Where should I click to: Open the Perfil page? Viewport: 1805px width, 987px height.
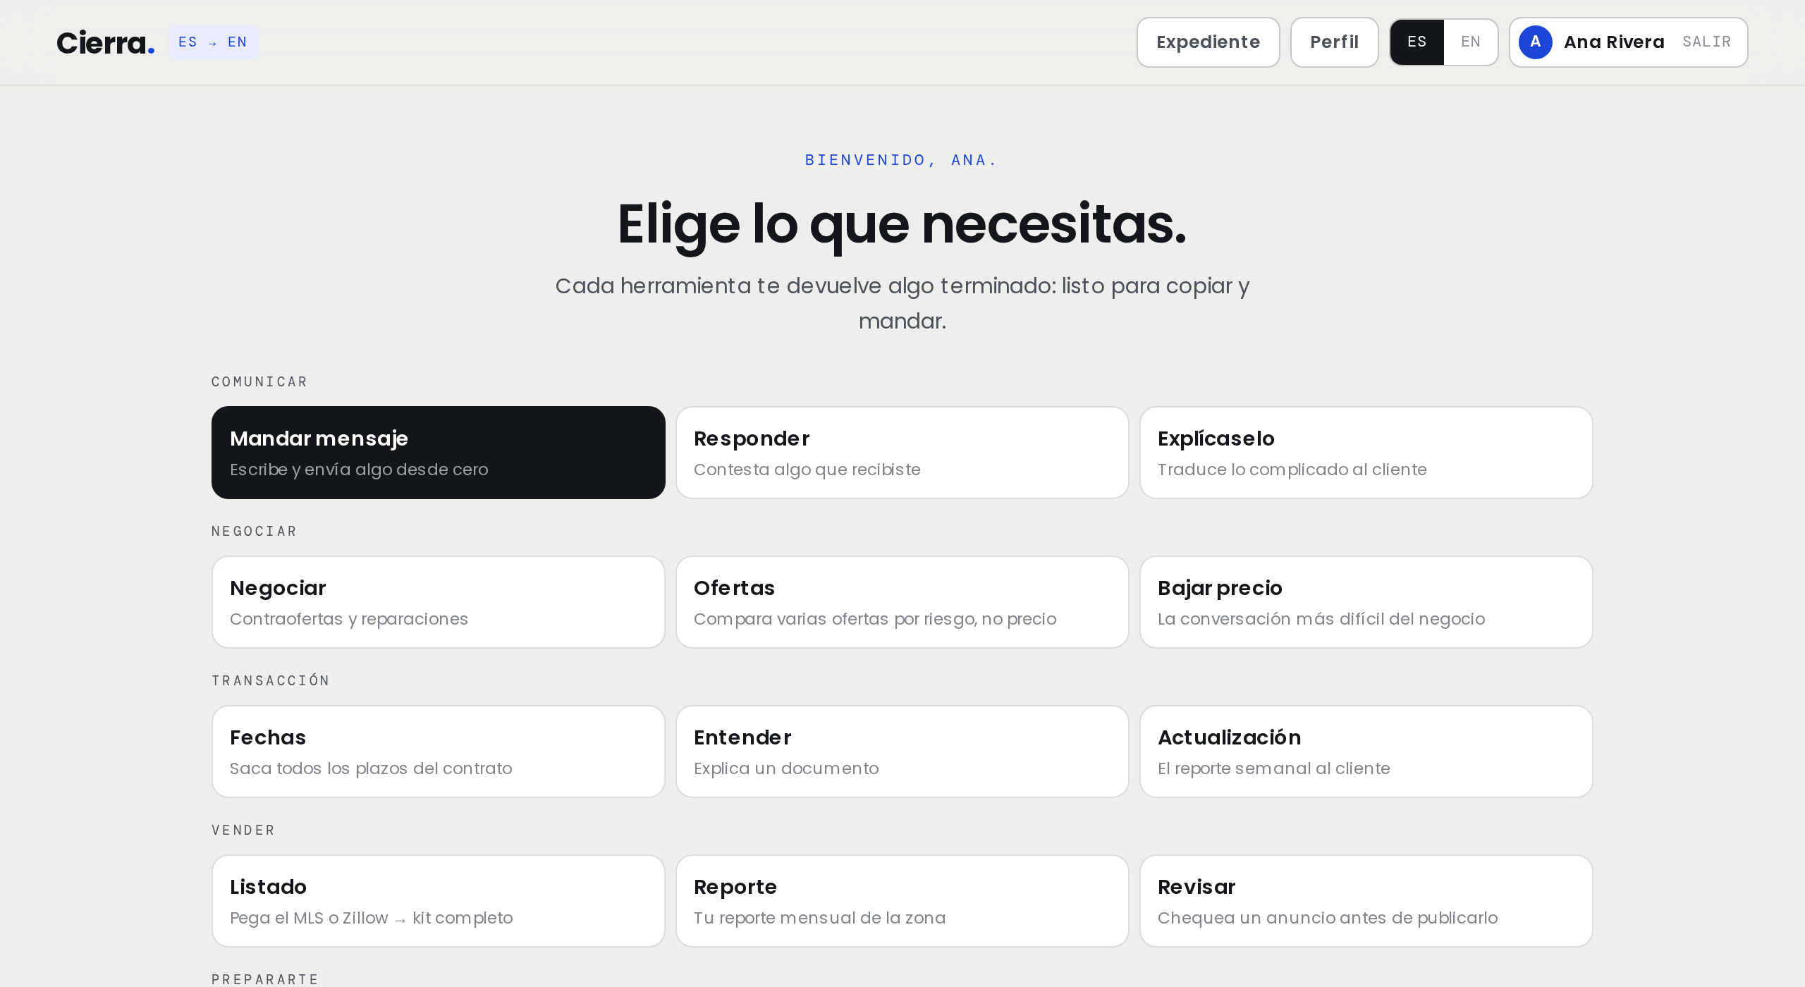tap(1334, 42)
